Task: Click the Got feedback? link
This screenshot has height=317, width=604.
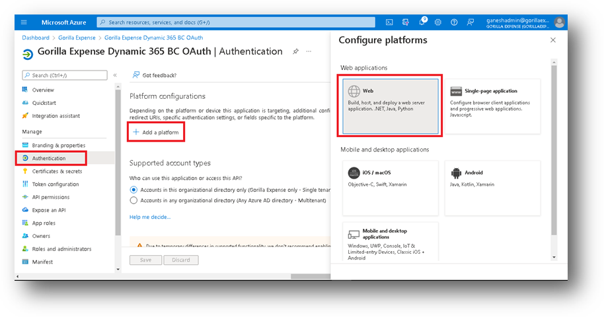Action: point(155,75)
